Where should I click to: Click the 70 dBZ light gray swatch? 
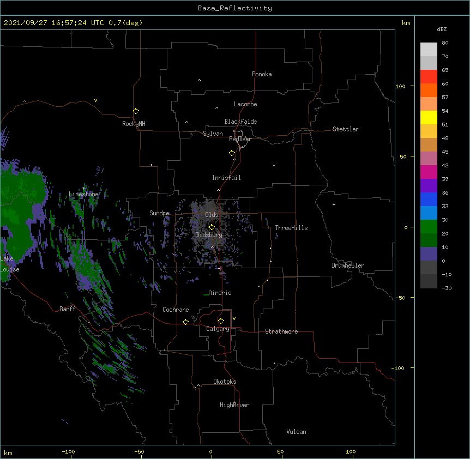coord(429,50)
